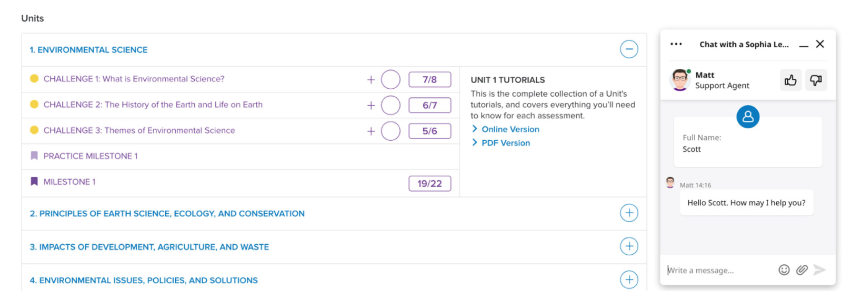Click the paperclip attachment icon

coord(801,270)
